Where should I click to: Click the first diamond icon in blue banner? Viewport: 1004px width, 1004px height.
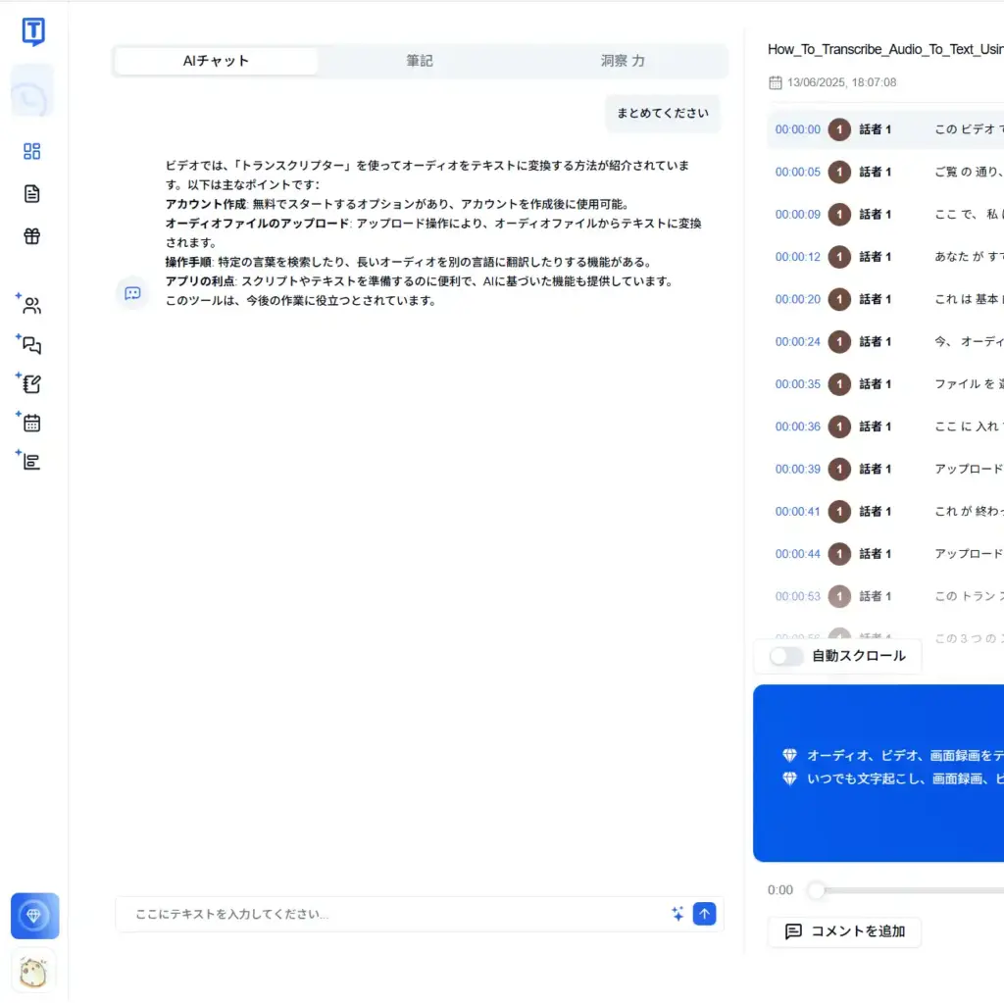click(x=789, y=756)
